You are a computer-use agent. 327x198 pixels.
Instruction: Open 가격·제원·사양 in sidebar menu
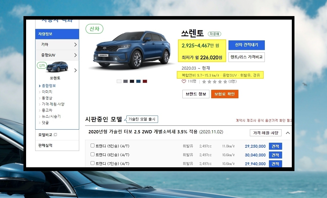coord(53,104)
